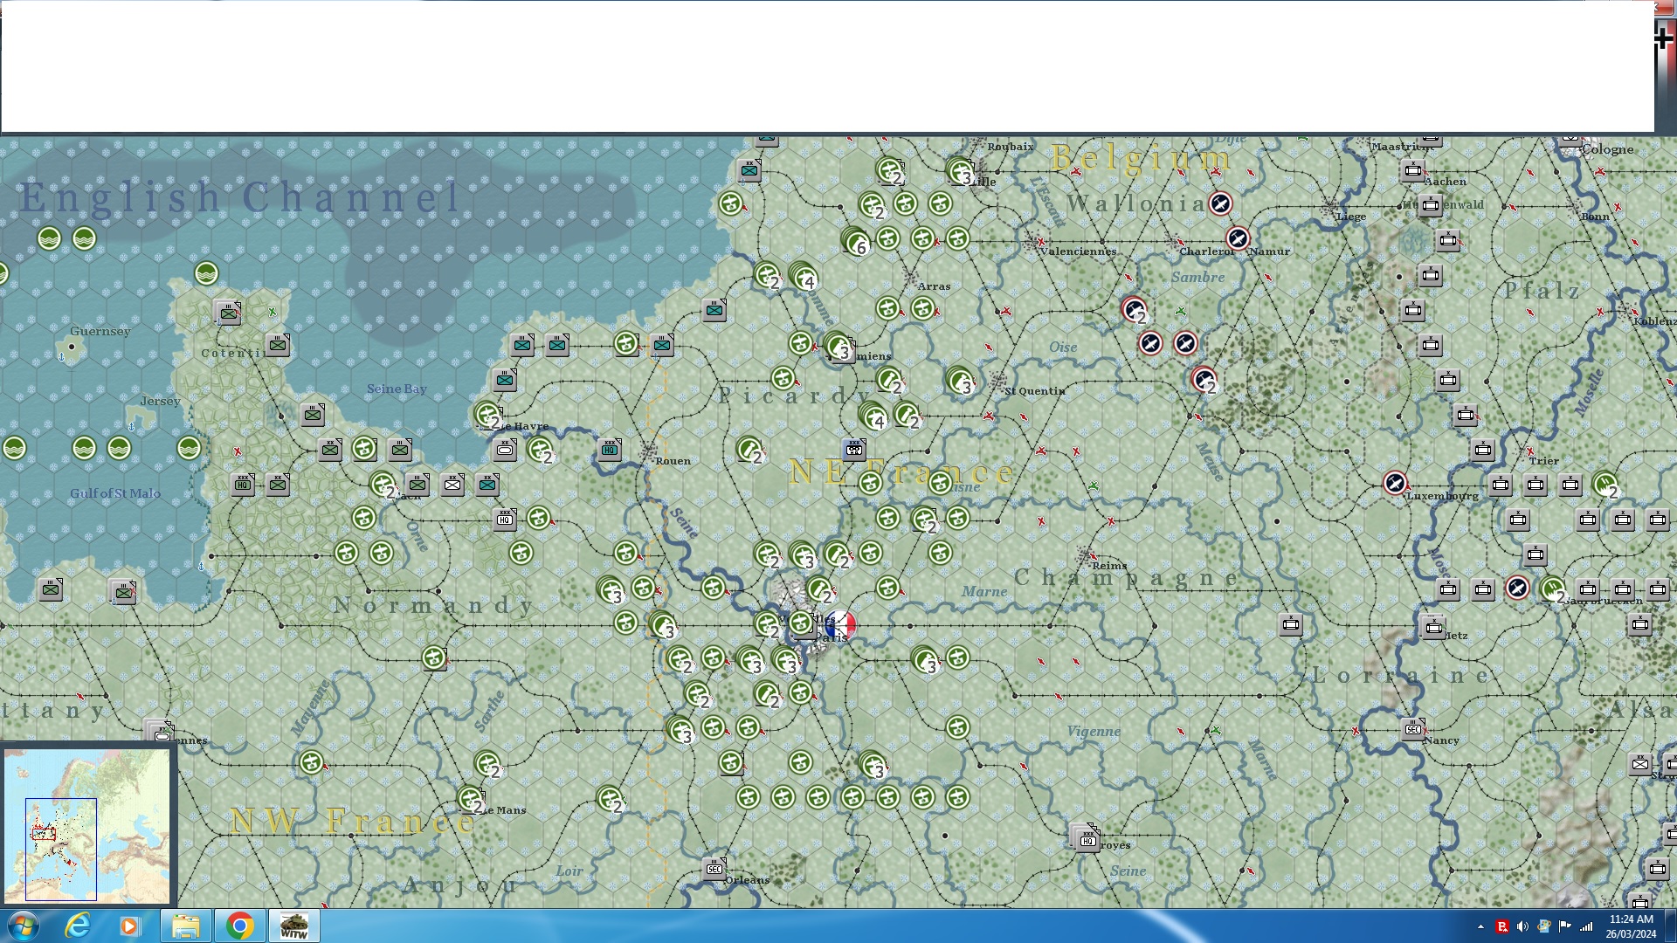
Task: Open the WITW game taskbar button
Action: tap(294, 926)
